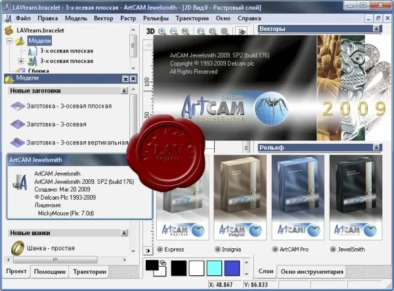Click the colour palette scroll-down arrow
Image resolution: width=394 pixels, height=291 pixels.
[x=247, y=274]
